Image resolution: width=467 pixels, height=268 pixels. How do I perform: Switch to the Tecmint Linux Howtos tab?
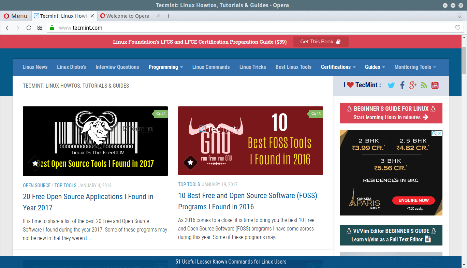click(64, 16)
